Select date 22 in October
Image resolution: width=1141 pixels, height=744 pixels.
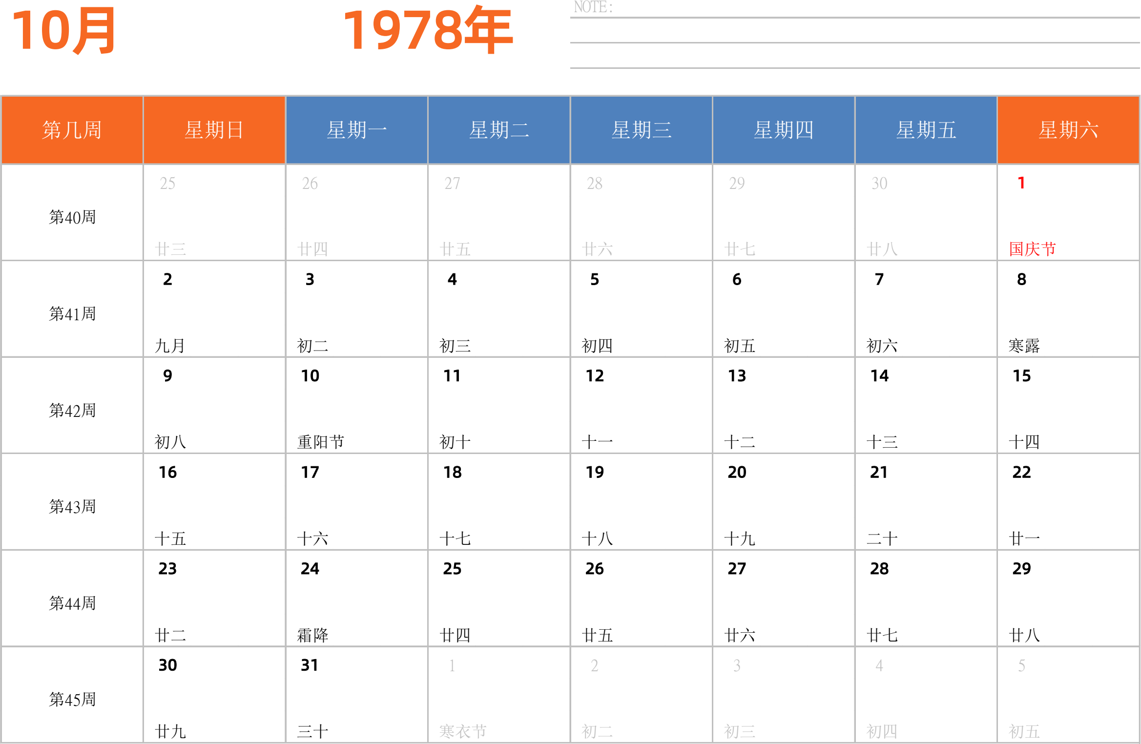(1022, 472)
